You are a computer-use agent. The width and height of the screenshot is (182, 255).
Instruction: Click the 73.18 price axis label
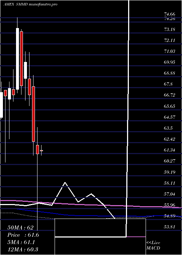[170, 30]
